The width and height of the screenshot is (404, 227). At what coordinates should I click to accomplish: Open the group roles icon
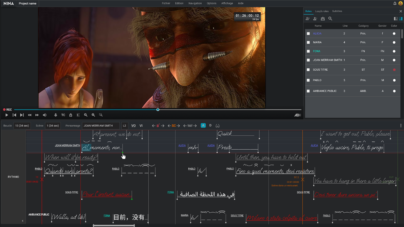(x=322, y=19)
